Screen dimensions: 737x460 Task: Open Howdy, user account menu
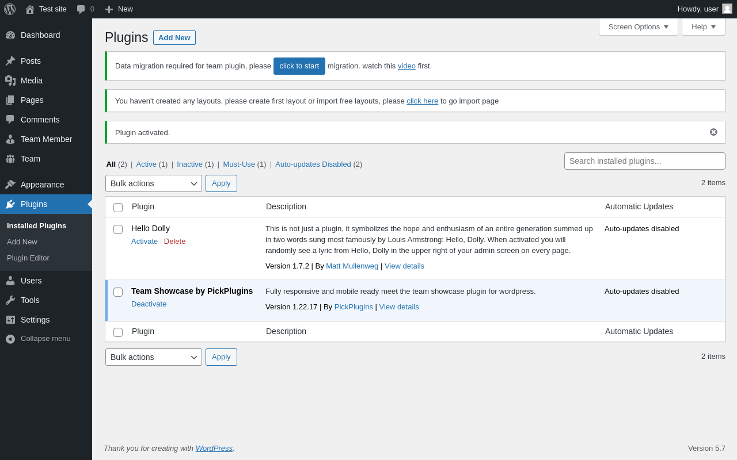tap(705, 9)
